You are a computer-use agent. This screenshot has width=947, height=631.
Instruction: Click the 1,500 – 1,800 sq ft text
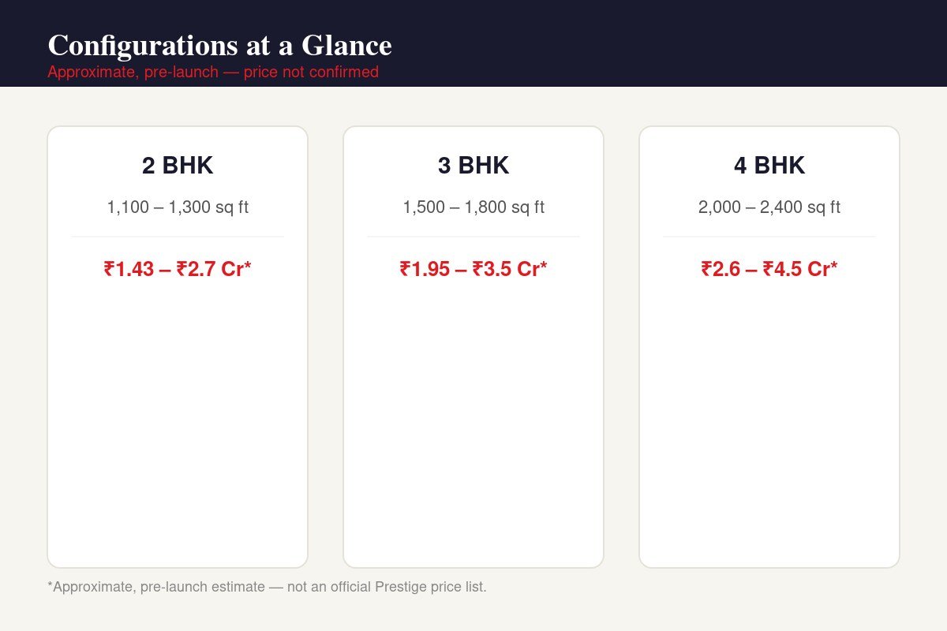(473, 207)
